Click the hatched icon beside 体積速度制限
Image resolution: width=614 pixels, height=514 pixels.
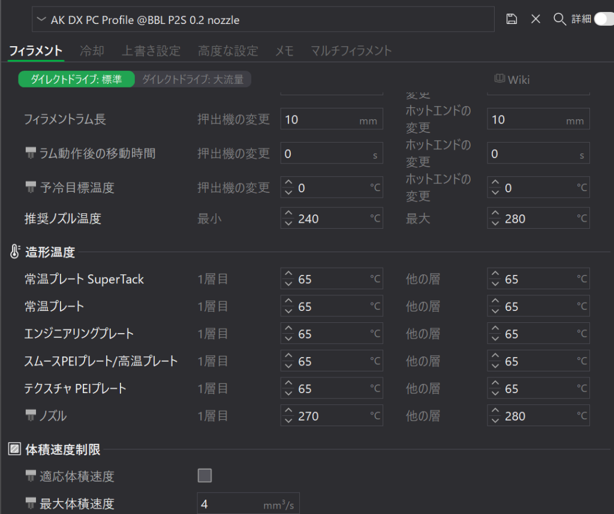point(15,449)
